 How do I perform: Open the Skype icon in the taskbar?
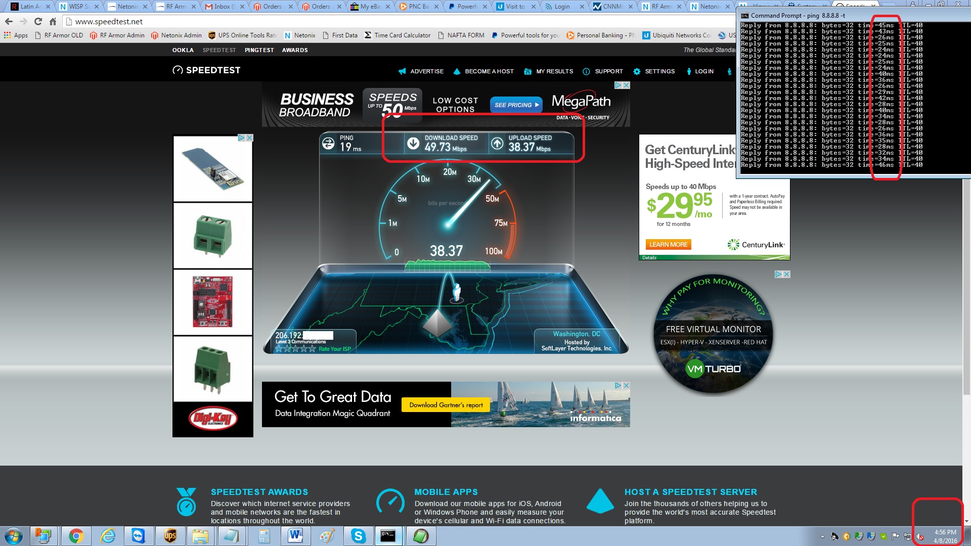click(x=358, y=536)
